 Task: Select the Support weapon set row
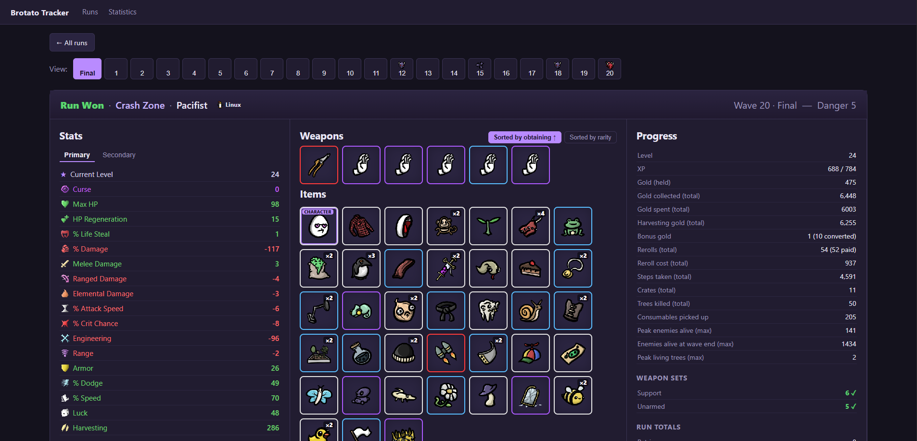(747, 393)
